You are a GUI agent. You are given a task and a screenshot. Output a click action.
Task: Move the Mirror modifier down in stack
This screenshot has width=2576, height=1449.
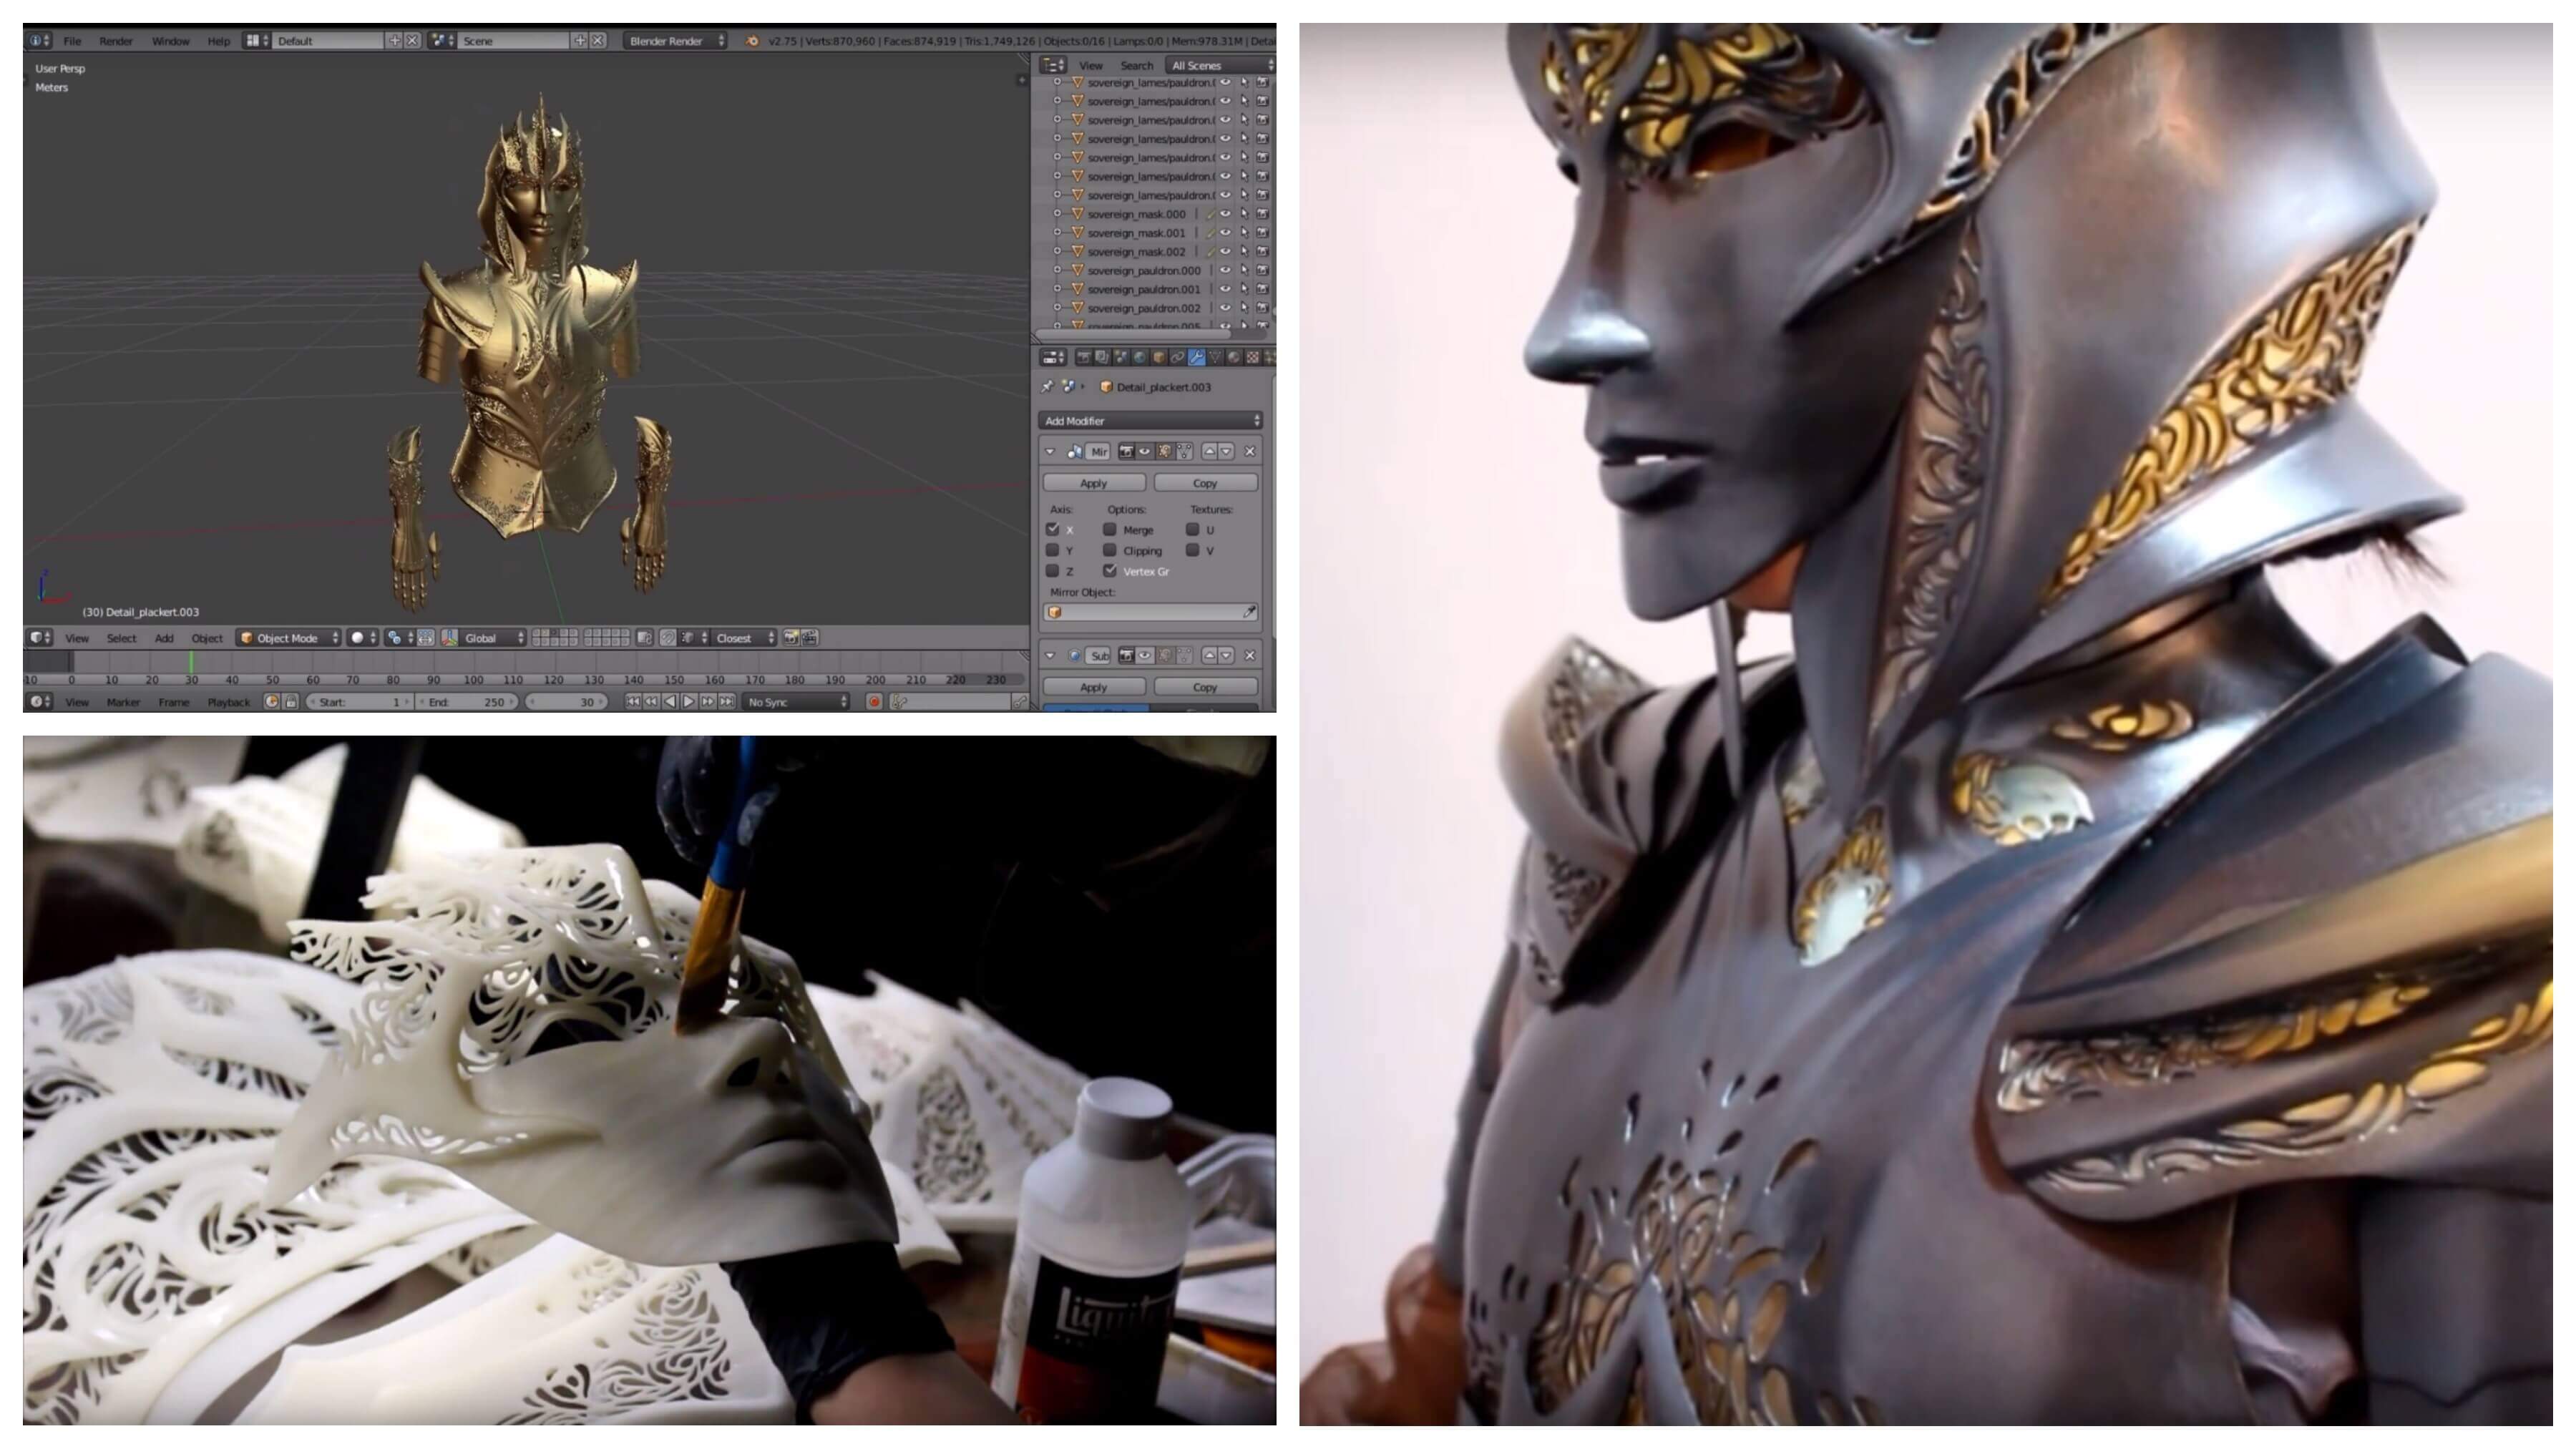click(1227, 452)
